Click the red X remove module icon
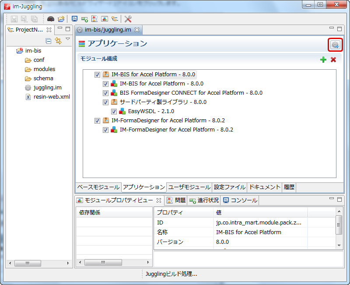 tap(333, 60)
